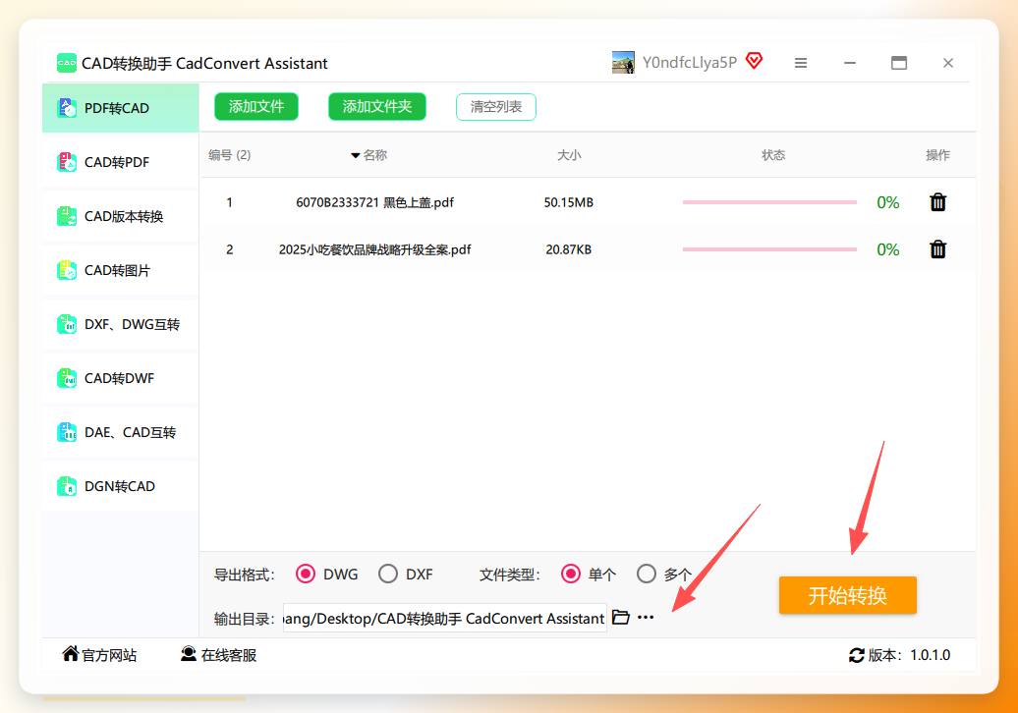Click the 输出目录 path field
This screenshot has height=713, width=1018.
tap(445, 619)
